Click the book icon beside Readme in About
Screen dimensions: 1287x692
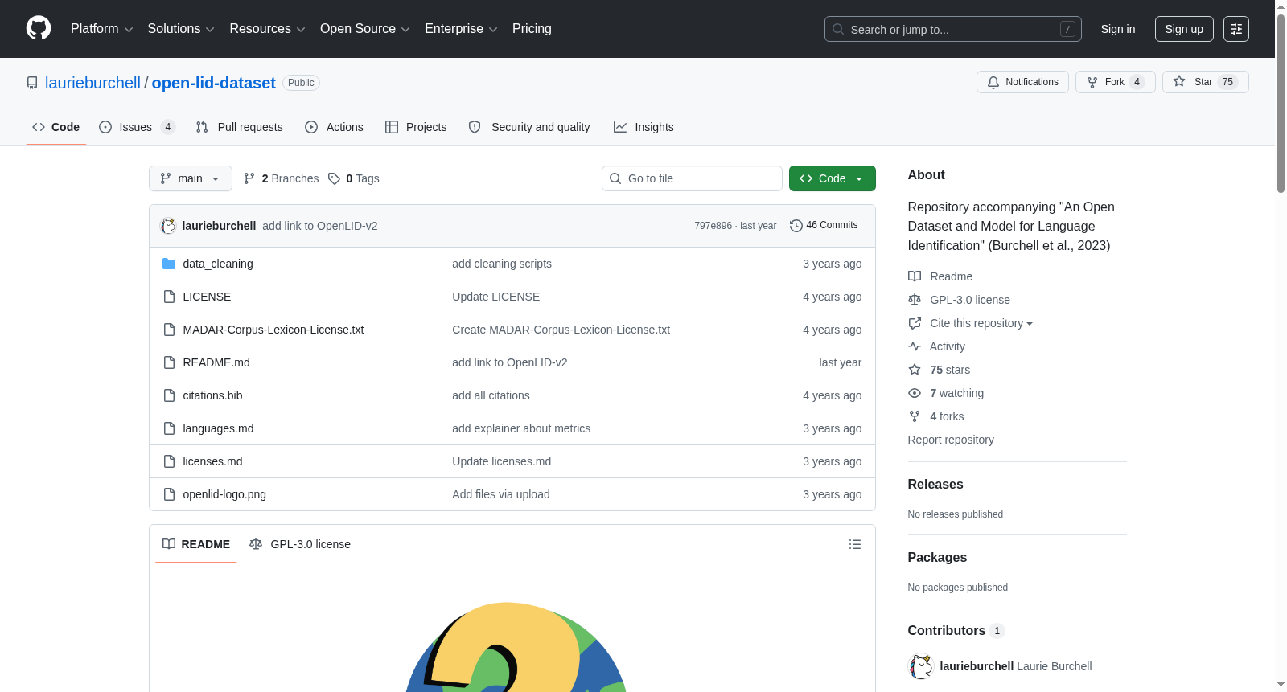[915, 276]
